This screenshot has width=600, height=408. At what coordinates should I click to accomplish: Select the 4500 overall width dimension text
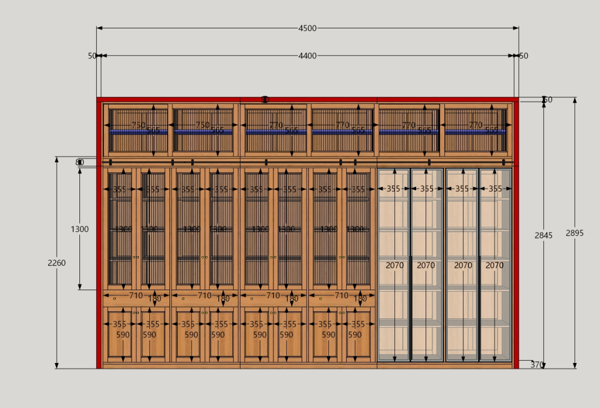307,28
